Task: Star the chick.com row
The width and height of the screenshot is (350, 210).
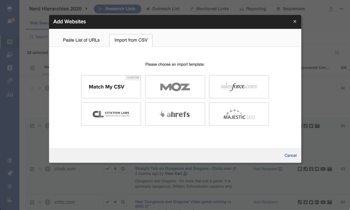Action: point(40,169)
